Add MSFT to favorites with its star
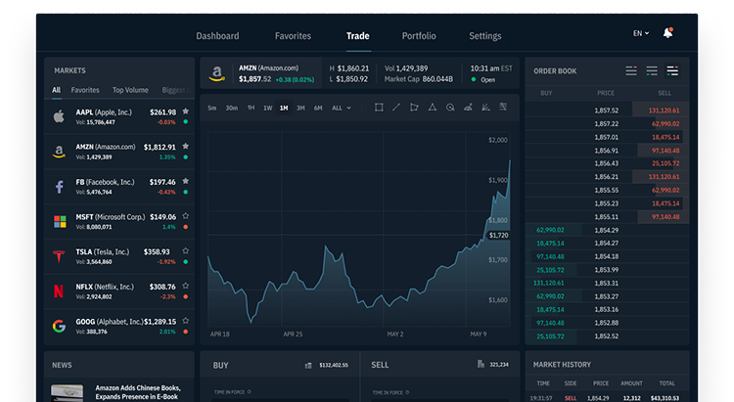The width and height of the screenshot is (734, 402). [x=186, y=216]
